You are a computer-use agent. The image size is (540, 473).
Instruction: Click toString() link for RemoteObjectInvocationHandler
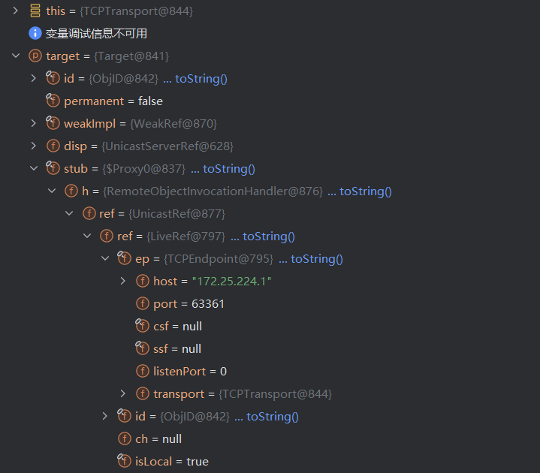point(365,191)
